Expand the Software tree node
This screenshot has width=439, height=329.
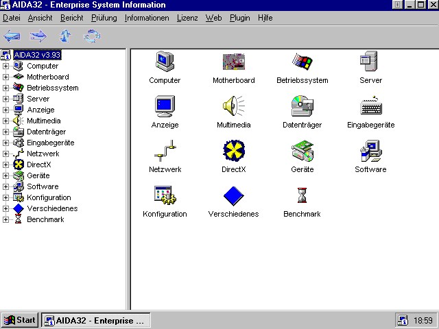point(6,187)
